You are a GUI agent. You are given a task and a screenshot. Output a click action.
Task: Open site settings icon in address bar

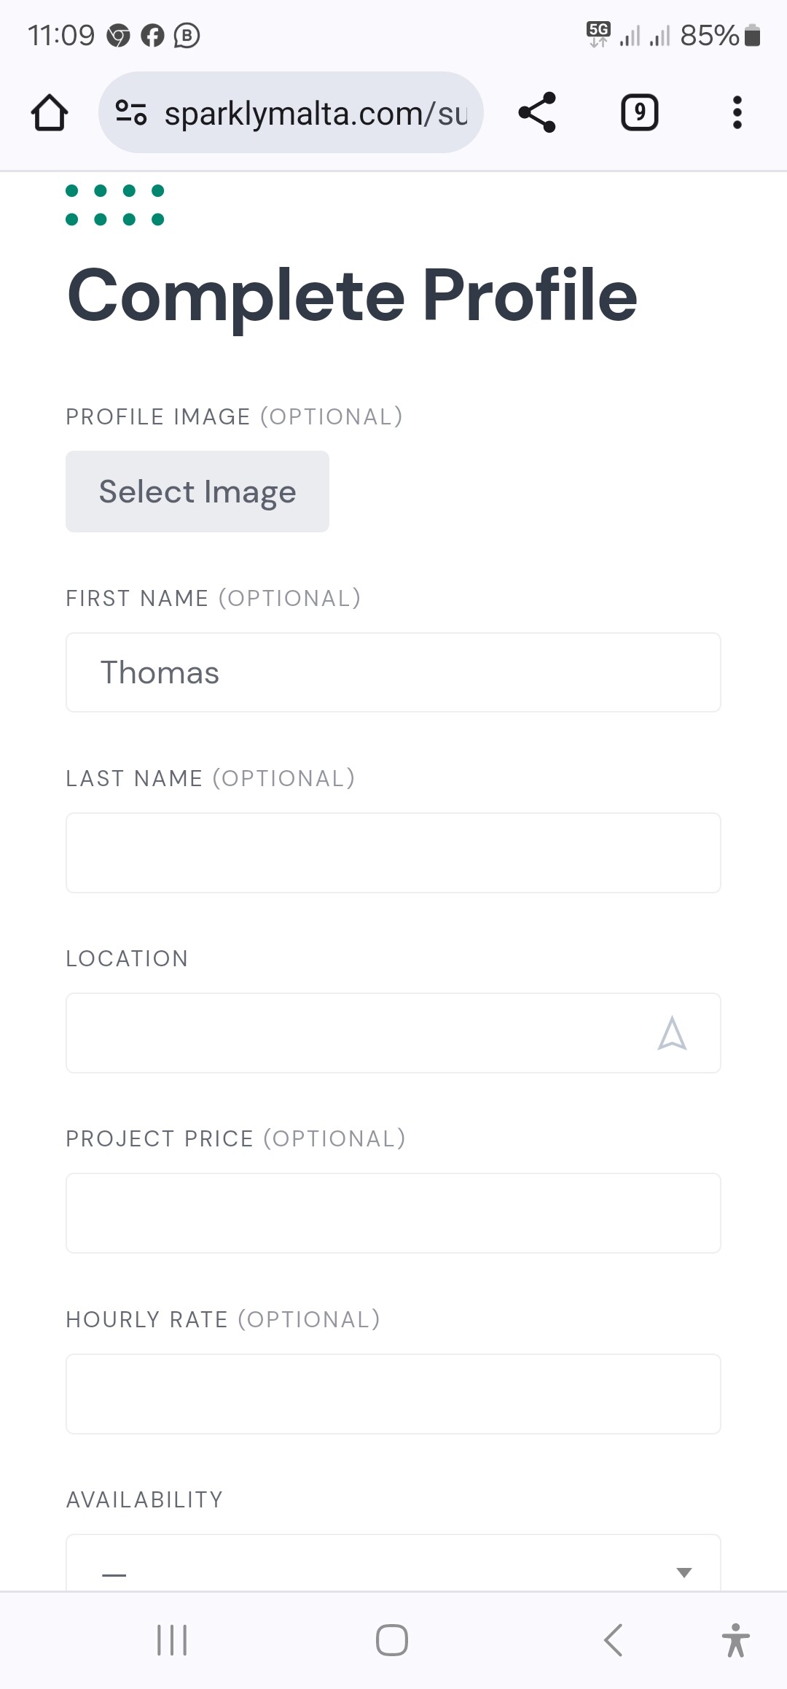point(131,113)
